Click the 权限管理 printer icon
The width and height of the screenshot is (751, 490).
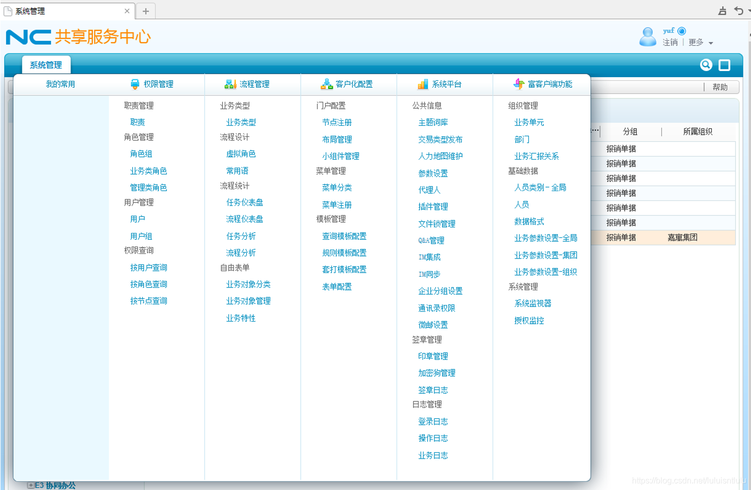135,84
